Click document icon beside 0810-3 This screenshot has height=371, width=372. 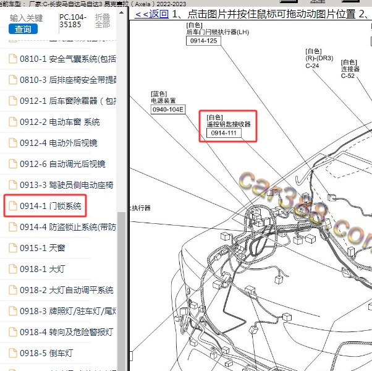point(13,80)
